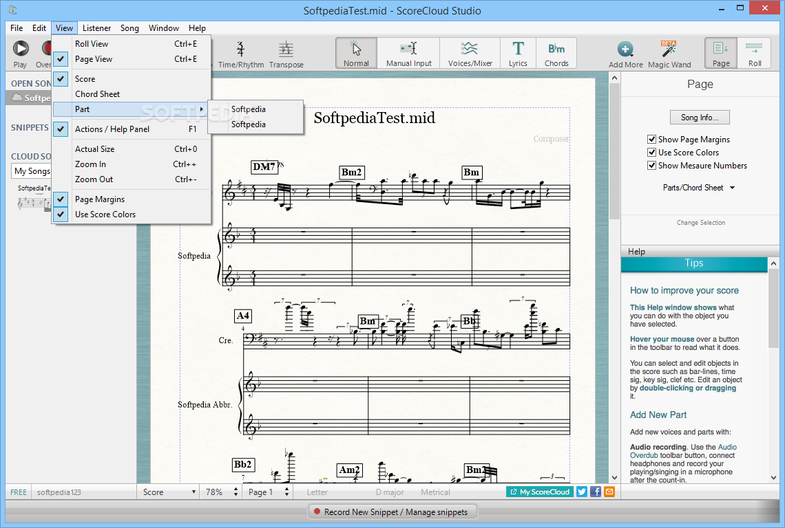Open the My Songs dropdown
Screen dimensions: 785x528
click(x=31, y=171)
